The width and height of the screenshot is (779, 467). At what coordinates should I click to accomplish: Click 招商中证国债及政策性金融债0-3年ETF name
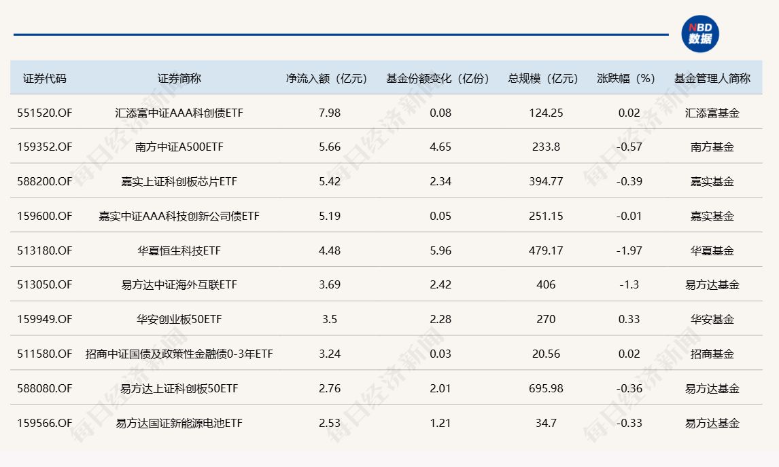(x=179, y=354)
